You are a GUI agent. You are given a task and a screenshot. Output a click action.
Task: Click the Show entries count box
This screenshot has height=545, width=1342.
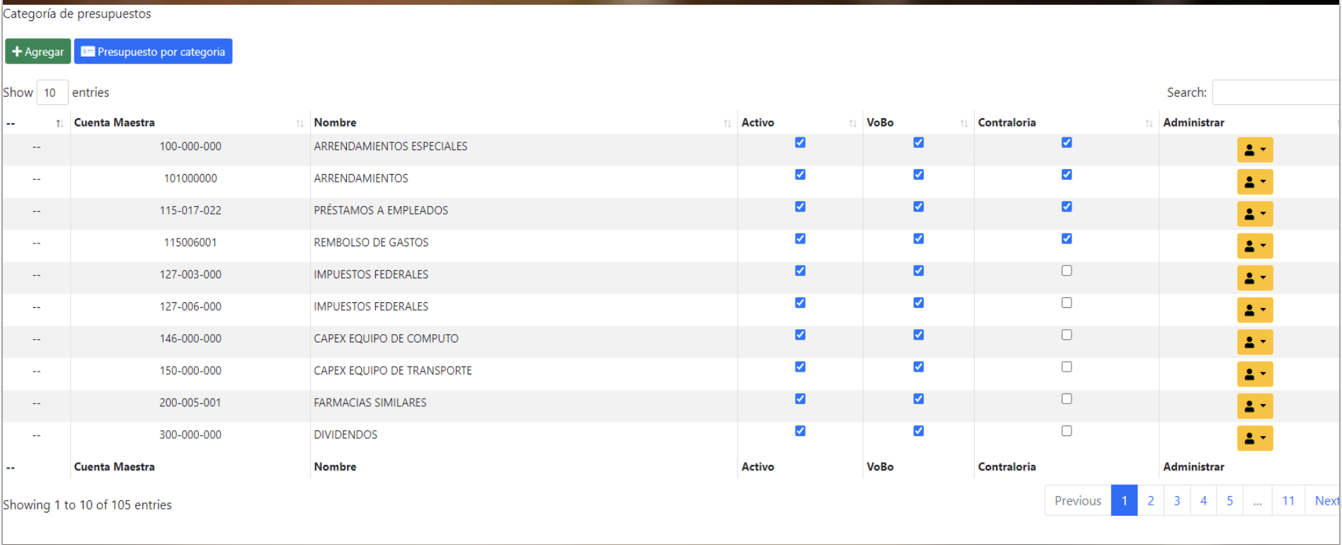pyautogui.click(x=52, y=93)
